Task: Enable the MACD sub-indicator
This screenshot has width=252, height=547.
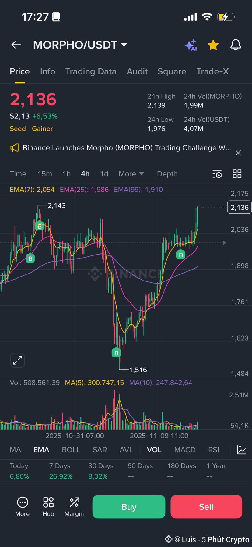Action: click(x=185, y=450)
